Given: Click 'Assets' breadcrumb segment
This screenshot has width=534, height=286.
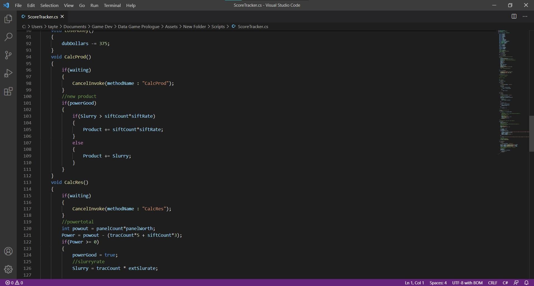Looking at the screenshot, I should (171, 26).
